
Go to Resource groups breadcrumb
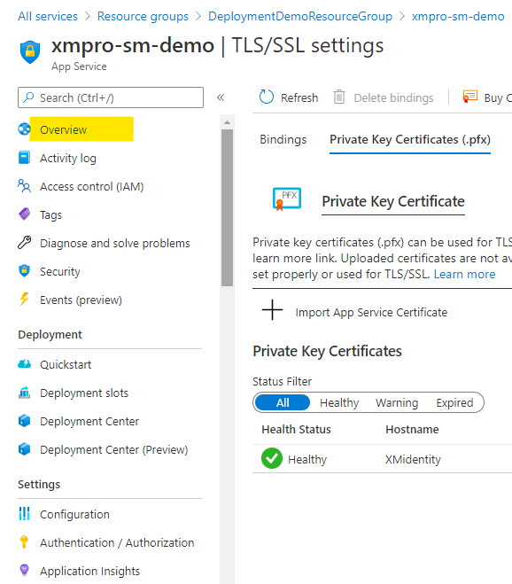click(143, 16)
